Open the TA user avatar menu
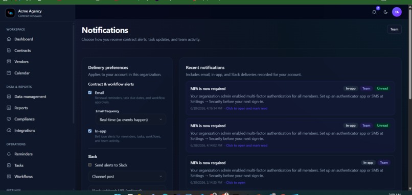 pyautogui.click(x=397, y=12)
